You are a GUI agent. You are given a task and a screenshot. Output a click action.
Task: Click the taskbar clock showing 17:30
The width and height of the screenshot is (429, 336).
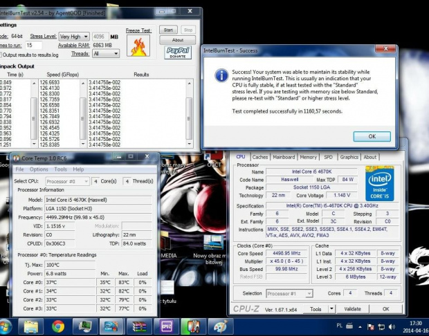pyautogui.click(x=416, y=324)
